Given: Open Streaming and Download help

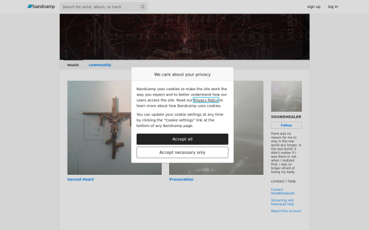Looking at the screenshot, I should click(x=282, y=202).
